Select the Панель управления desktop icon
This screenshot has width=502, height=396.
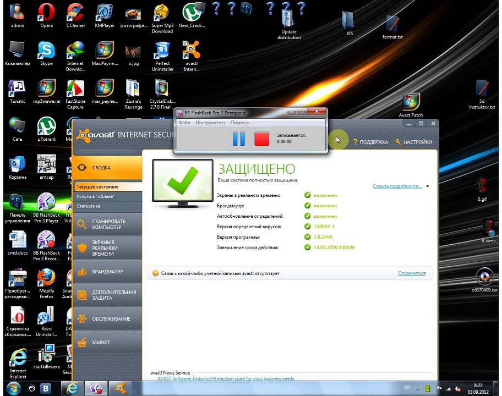(x=17, y=207)
